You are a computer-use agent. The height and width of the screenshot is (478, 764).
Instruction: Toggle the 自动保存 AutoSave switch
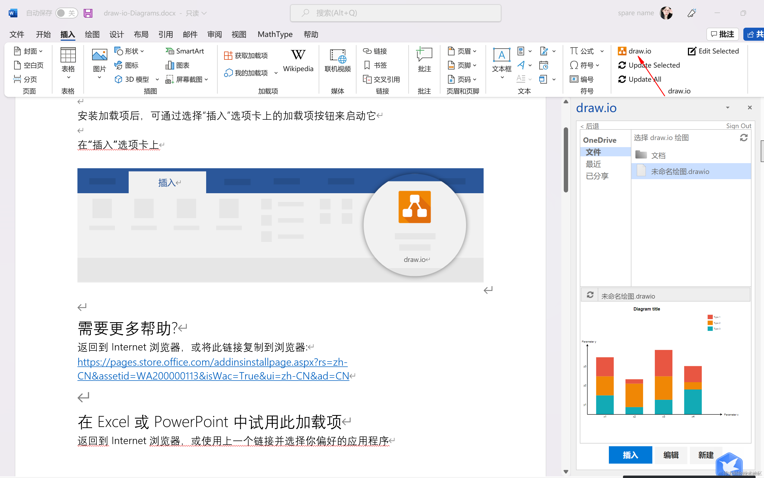point(67,13)
